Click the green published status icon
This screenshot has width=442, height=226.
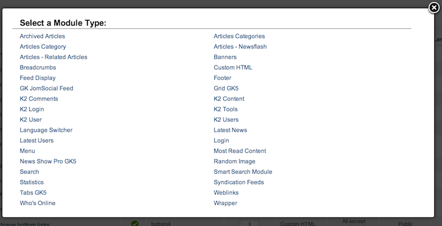[135, 223]
